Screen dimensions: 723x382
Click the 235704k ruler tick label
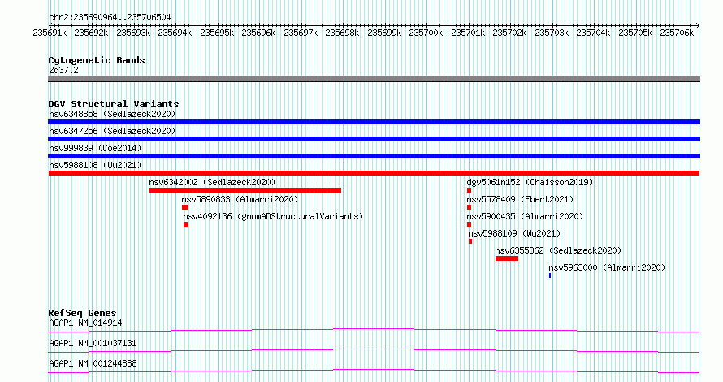point(593,33)
